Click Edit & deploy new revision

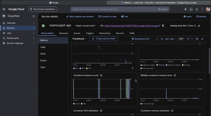click(80, 17)
